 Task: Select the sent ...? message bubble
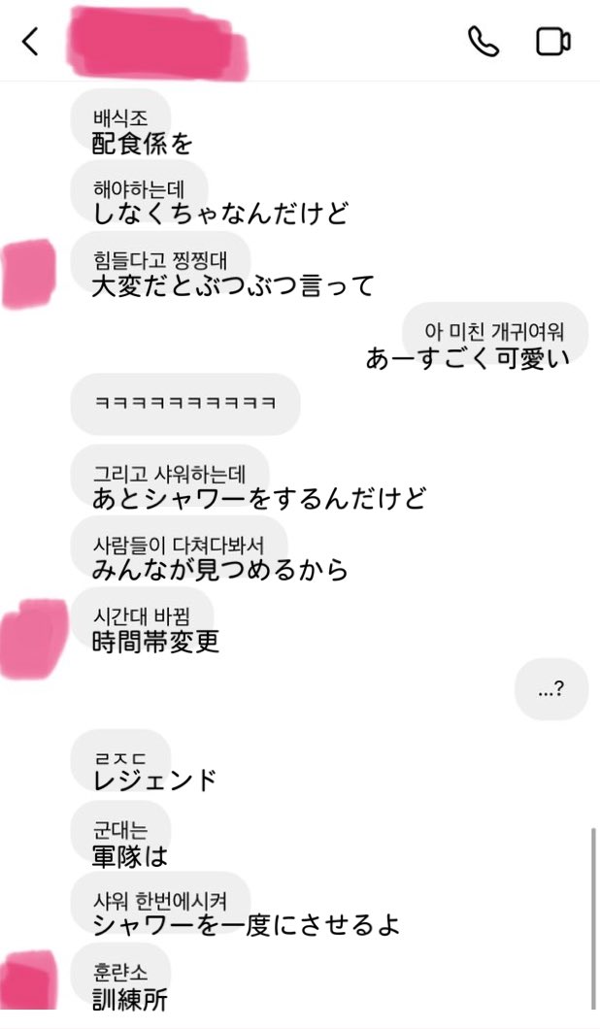point(551,688)
